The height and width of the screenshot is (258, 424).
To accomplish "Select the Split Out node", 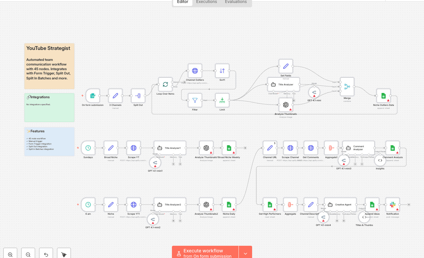I will (138, 96).
